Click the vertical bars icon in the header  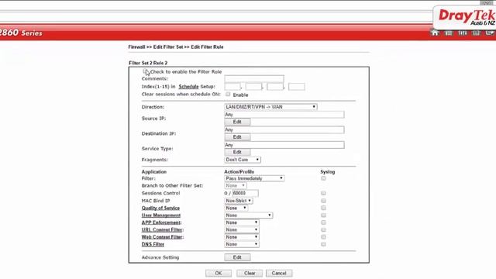(x=463, y=33)
